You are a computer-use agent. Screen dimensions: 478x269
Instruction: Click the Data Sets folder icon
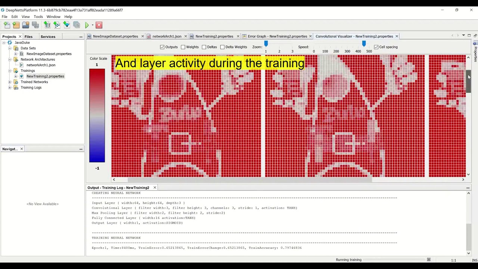click(16, 48)
